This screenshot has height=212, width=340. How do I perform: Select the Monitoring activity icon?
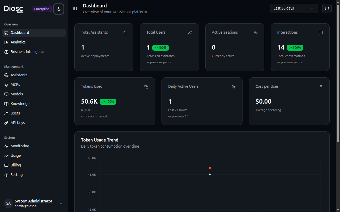(6, 146)
